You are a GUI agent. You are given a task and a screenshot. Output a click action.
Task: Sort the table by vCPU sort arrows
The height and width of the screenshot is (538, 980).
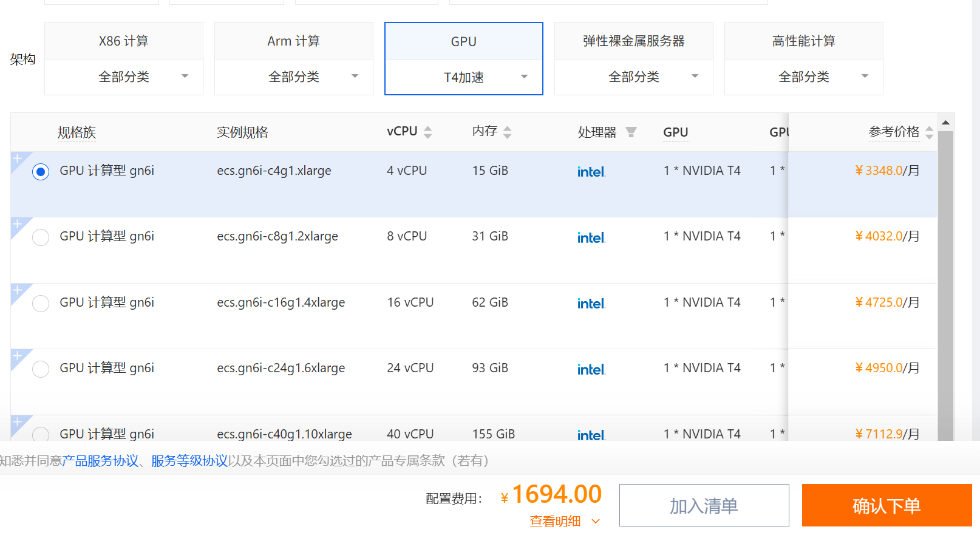click(x=427, y=132)
